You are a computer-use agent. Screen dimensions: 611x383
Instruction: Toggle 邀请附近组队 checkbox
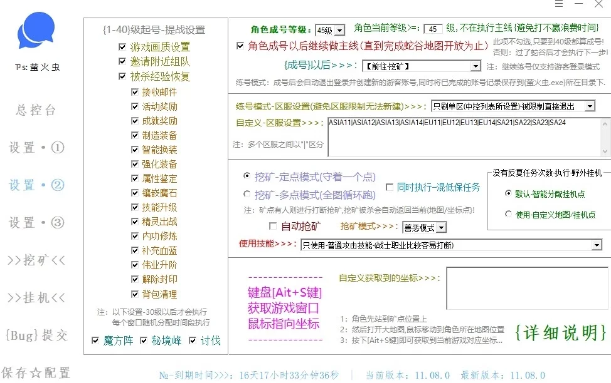point(122,61)
